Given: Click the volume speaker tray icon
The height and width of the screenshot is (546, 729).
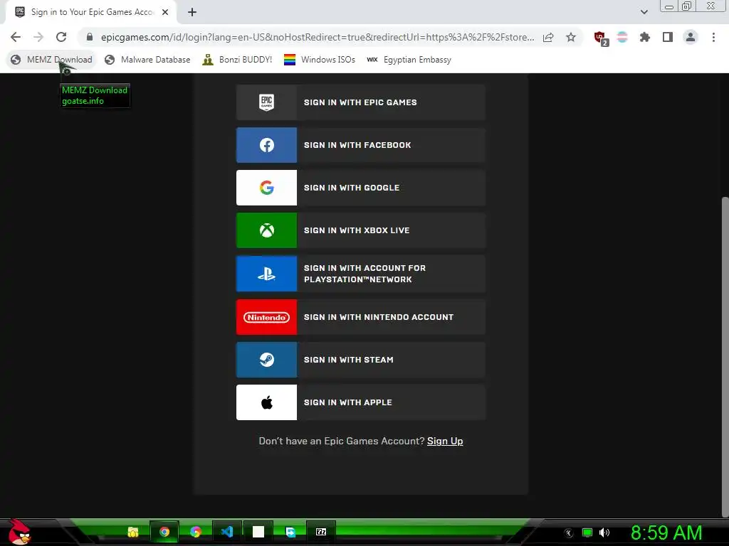Looking at the screenshot, I should [x=604, y=532].
